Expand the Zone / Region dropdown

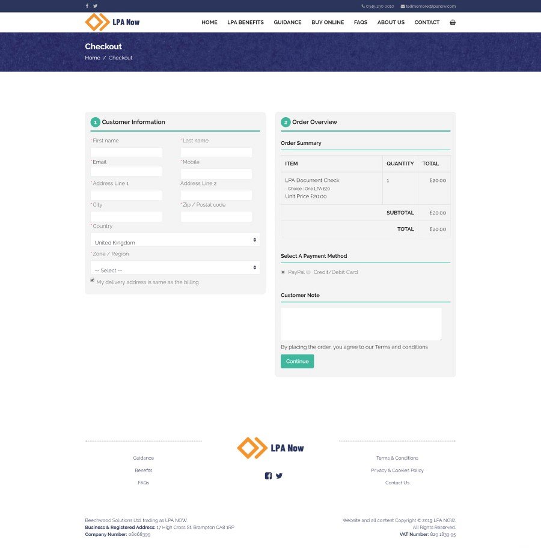click(175, 267)
